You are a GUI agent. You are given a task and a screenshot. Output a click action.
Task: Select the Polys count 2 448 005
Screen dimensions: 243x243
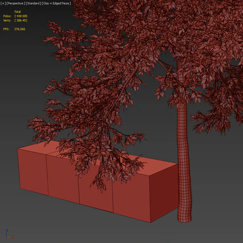(x=21, y=16)
